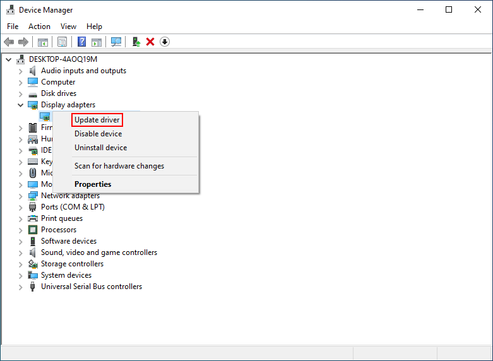
Task: Click the Forward arrow toolbar icon
Action: tap(23, 42)
